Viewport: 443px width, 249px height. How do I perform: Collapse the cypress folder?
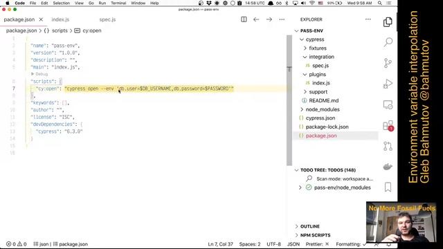tap(302, 39)
